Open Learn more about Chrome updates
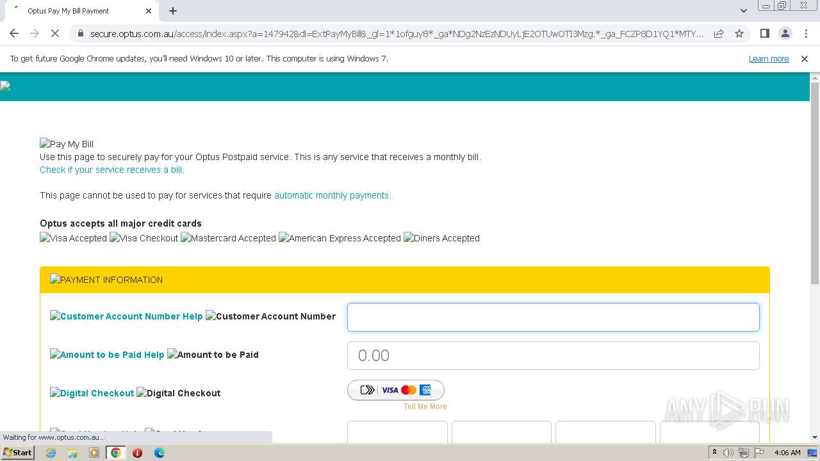 pos(769,59)
